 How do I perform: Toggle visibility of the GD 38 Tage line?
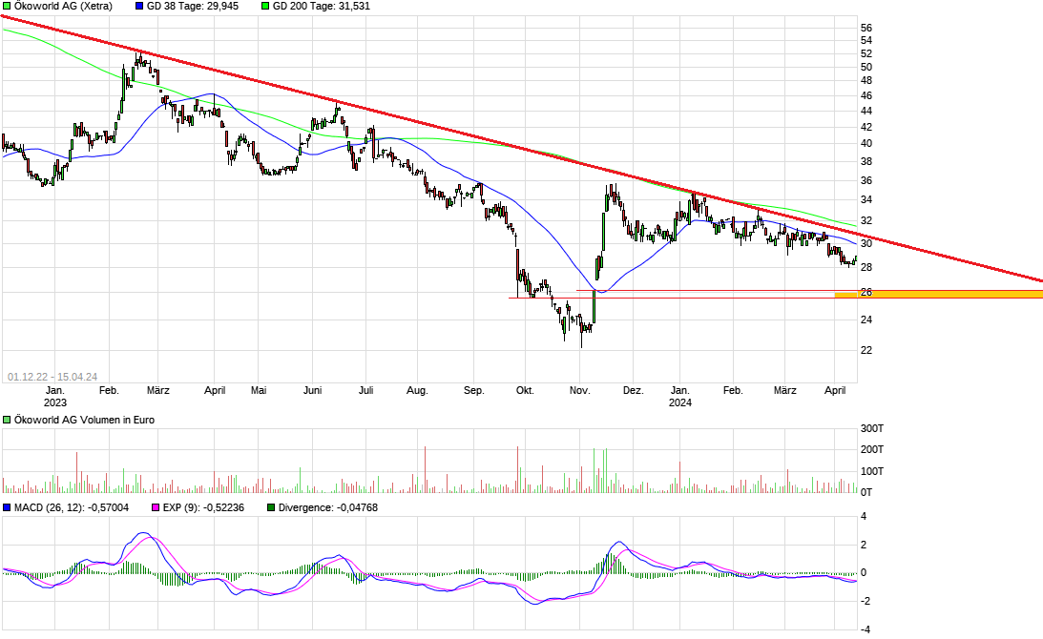pos(139,6)
